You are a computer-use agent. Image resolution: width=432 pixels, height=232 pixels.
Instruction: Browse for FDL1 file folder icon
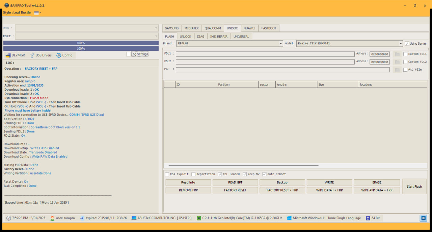click(397, 54)
